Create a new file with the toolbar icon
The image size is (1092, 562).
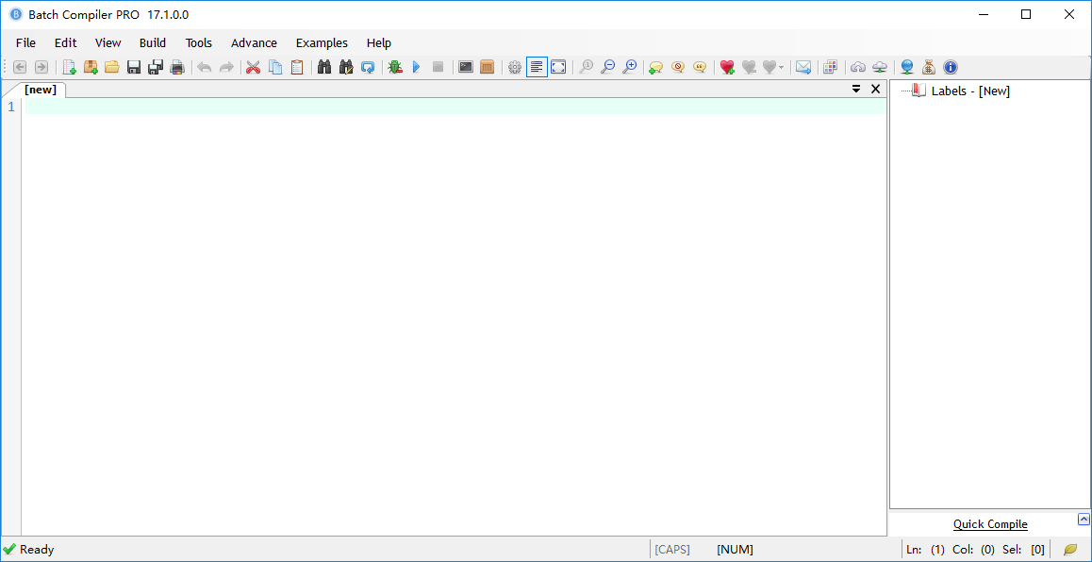pos(69,68)
